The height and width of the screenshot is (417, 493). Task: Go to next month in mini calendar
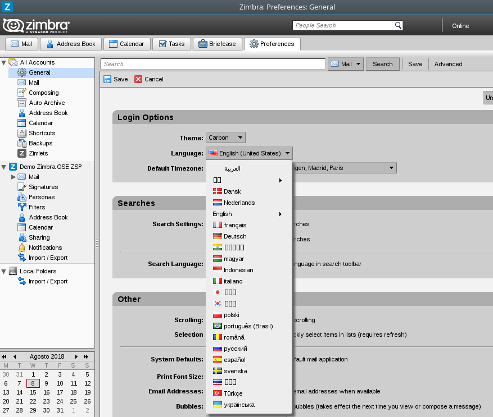[x=76, y=356]
